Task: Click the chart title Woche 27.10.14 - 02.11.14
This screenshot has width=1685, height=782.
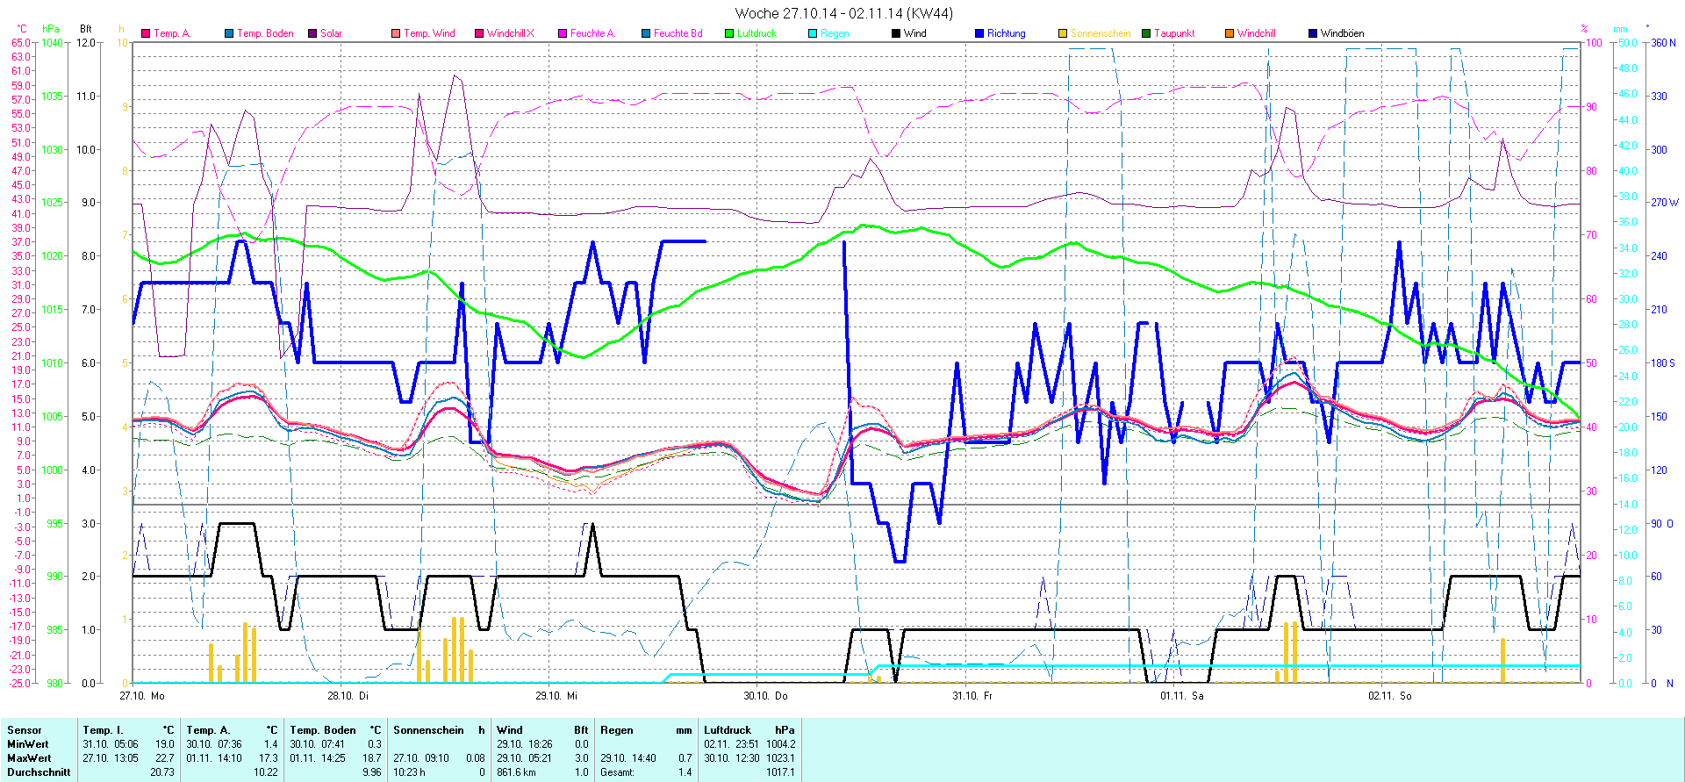Action: pyautogui.click(x=843, y=13)
